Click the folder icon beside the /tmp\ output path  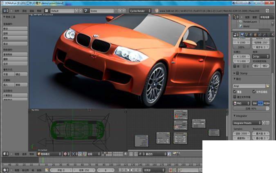click(267, 86)
